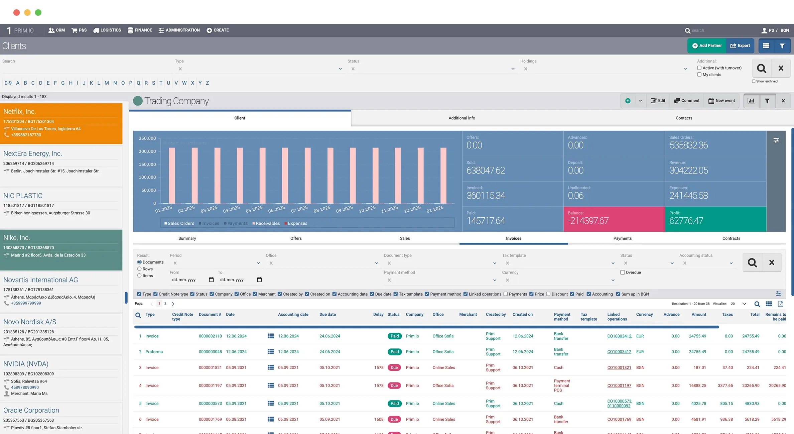Select the Items result radio button
This screenshot has width=794, height=434.
139,276
